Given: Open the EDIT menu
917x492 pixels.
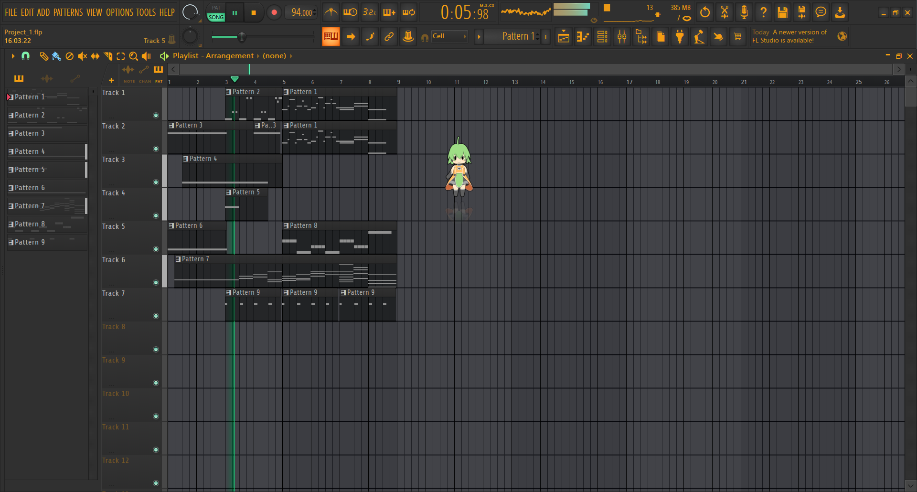Looking at the screenshot, I should point(27,12).
